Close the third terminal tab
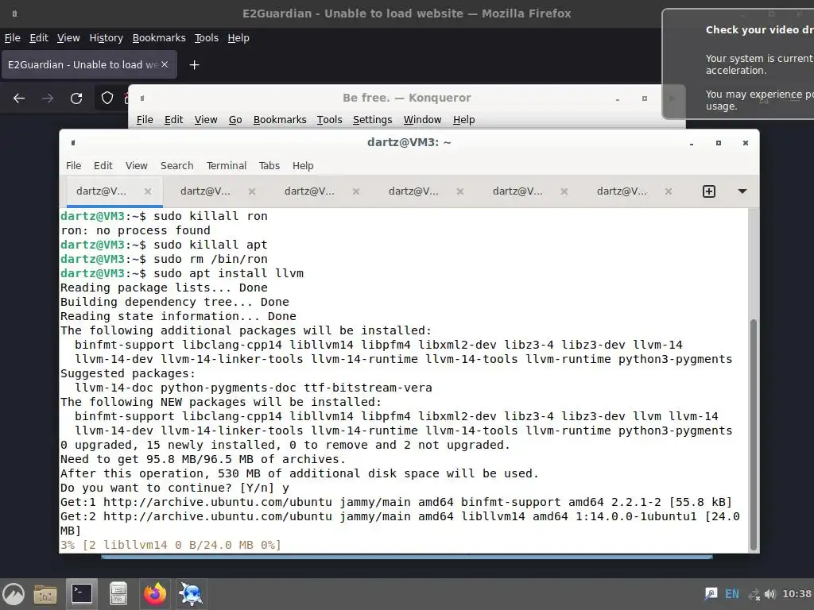Screen dimensions: 814x610 [356, 191]
